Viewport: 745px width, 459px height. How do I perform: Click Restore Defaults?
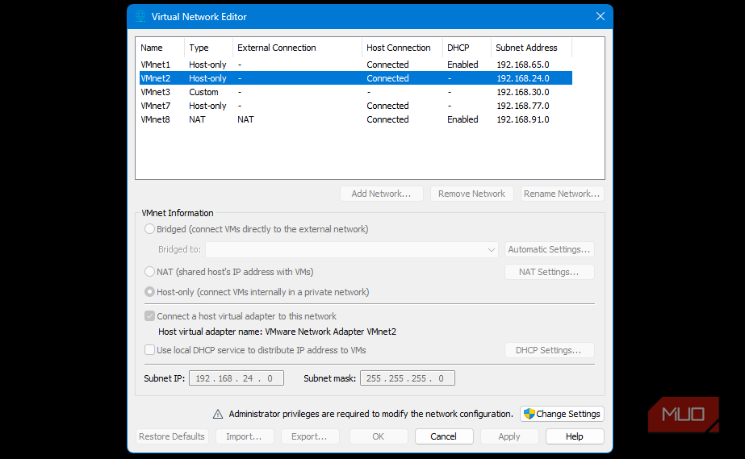point(172,436)
